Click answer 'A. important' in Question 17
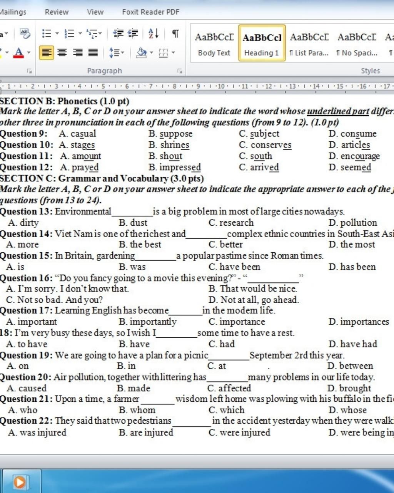 tap(32, 322)
